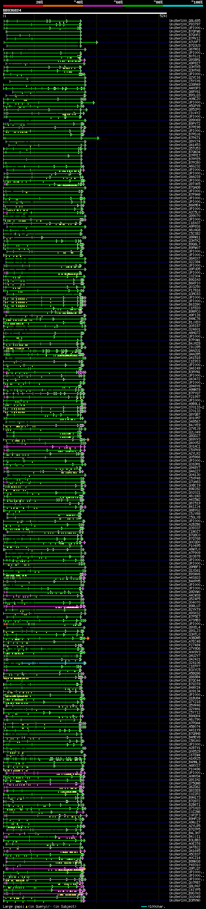206x909 pixels.
Task: Select the UniRef100_B7P671 label
Action: point(185,138)
